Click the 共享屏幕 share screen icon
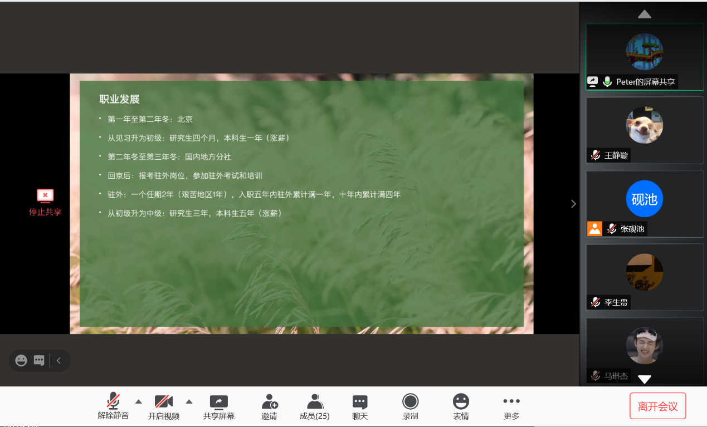The width and height of the screenshot is (707, 427). point(218,406)
